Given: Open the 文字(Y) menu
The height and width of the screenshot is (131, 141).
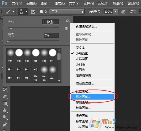Looking at the screenshot, I should [x=74, y=3].
